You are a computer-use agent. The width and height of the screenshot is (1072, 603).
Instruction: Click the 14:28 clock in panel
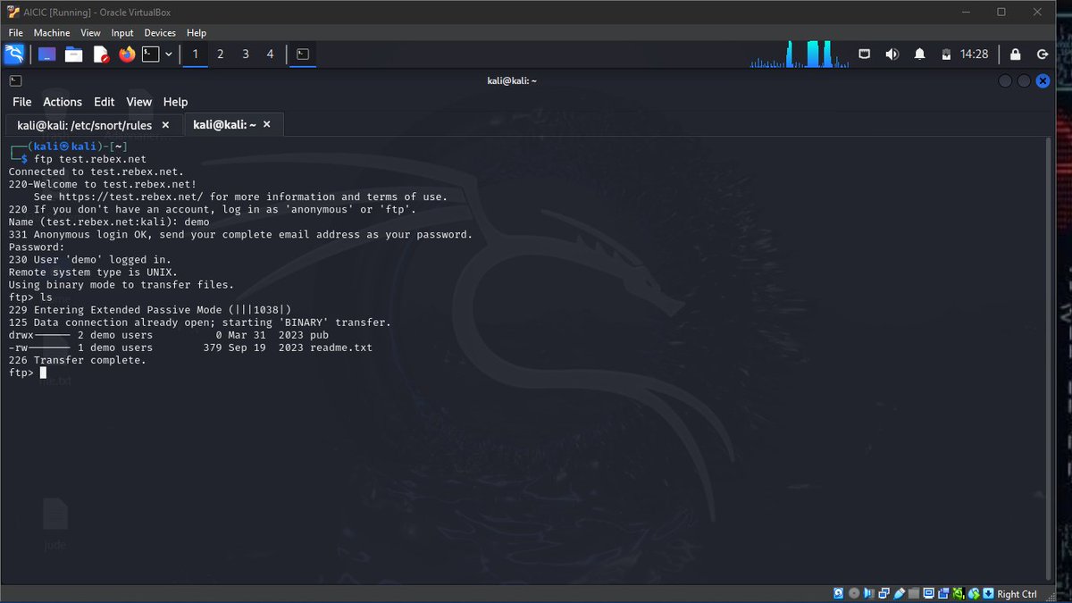pos(974,54)
